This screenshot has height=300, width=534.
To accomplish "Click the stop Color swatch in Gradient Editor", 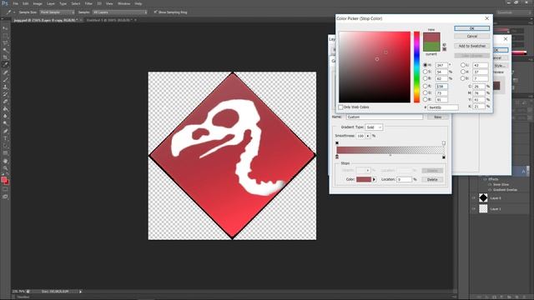I will [364, 179].
